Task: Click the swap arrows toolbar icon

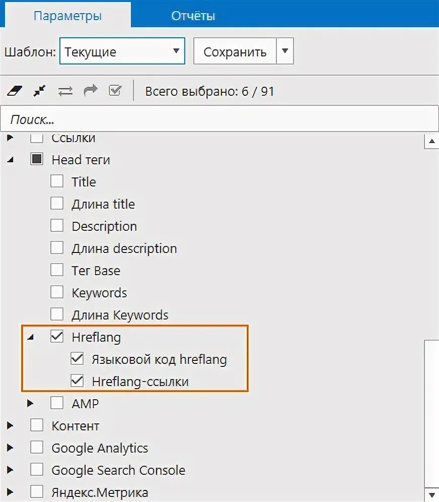Action: pyautogui.click(x=65, y=91)
